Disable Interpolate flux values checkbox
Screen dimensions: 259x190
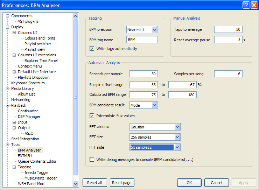pyautogui.click(x=92, y=116)
